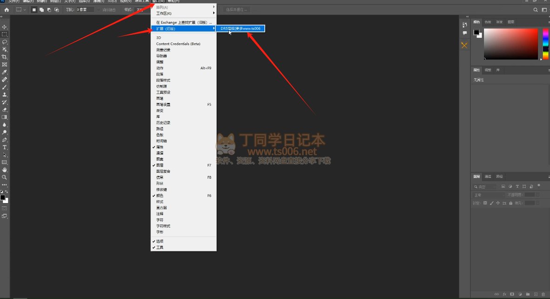Uncheck 图层 (Layers) in the Window menu
Viewport: 550px width, 299px height.
click(160, 165)
